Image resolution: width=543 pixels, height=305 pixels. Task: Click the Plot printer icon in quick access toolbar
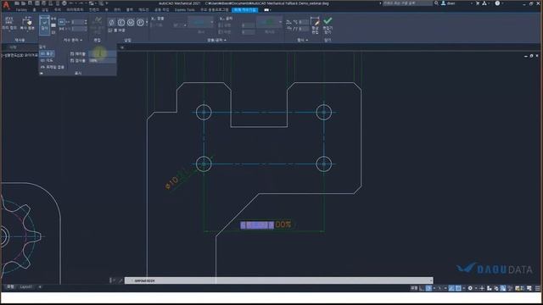(x=64, y=3)
